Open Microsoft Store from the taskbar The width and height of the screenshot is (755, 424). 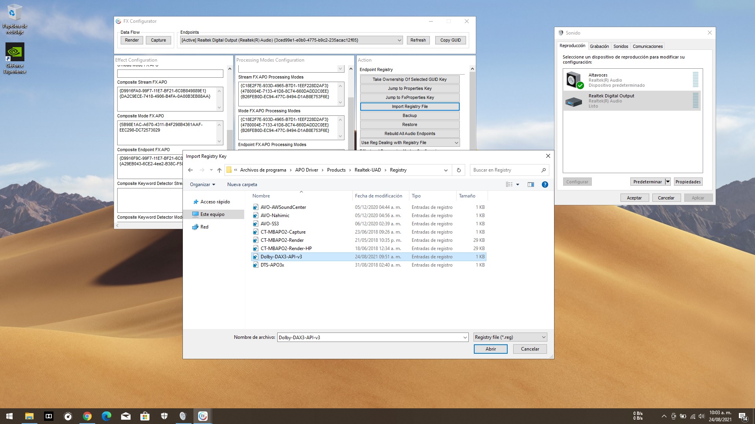tap(145, 416)
